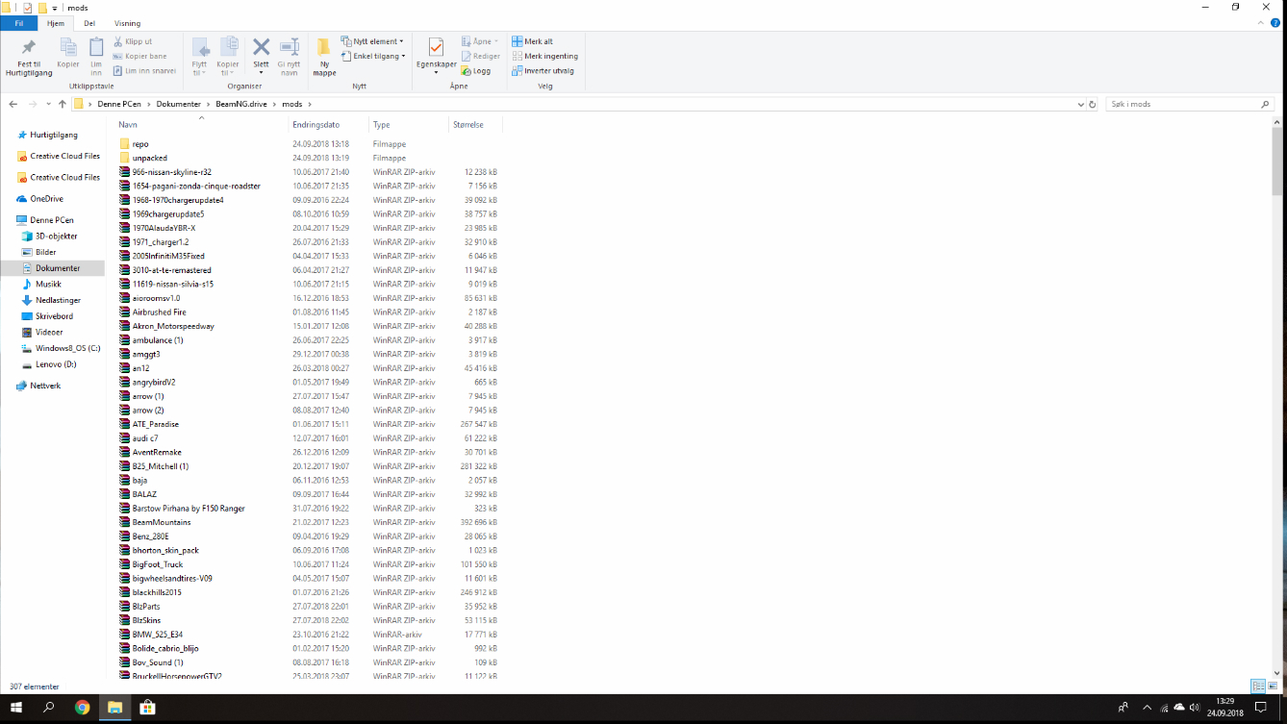This screenshot has height=724, width=1287.
Task: Open the blue Help question mark icon
Action: click(1276, 23)
